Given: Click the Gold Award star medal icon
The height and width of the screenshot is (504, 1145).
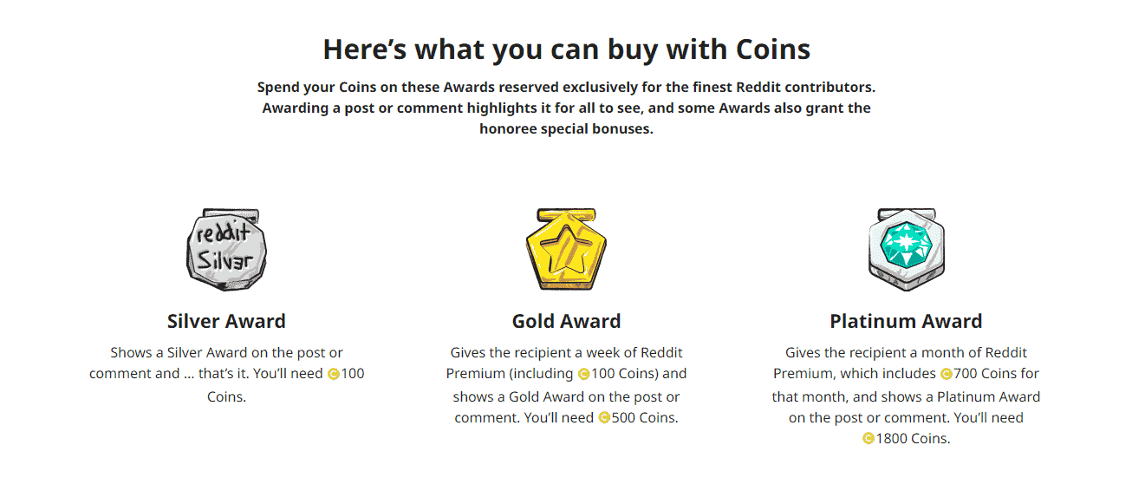Looking at the screenshot, I should pyautogui.click(x=566, y=250).
